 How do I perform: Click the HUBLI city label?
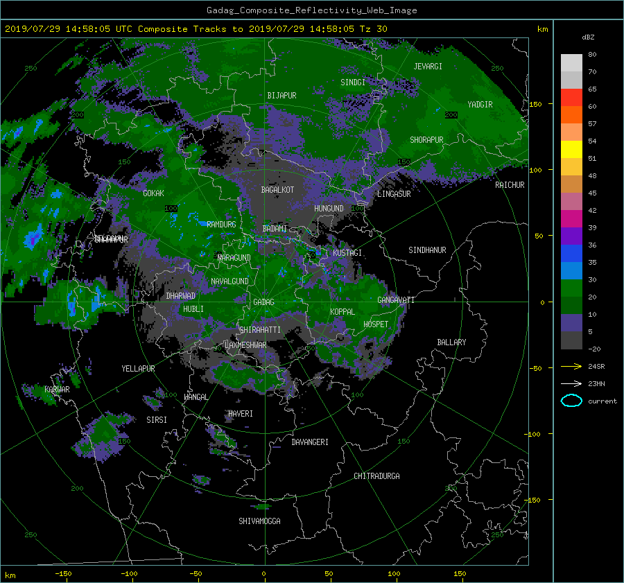pos(193,309)
